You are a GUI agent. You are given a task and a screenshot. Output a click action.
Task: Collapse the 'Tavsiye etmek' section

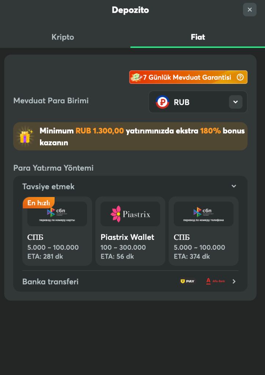(x=233, y=186)
